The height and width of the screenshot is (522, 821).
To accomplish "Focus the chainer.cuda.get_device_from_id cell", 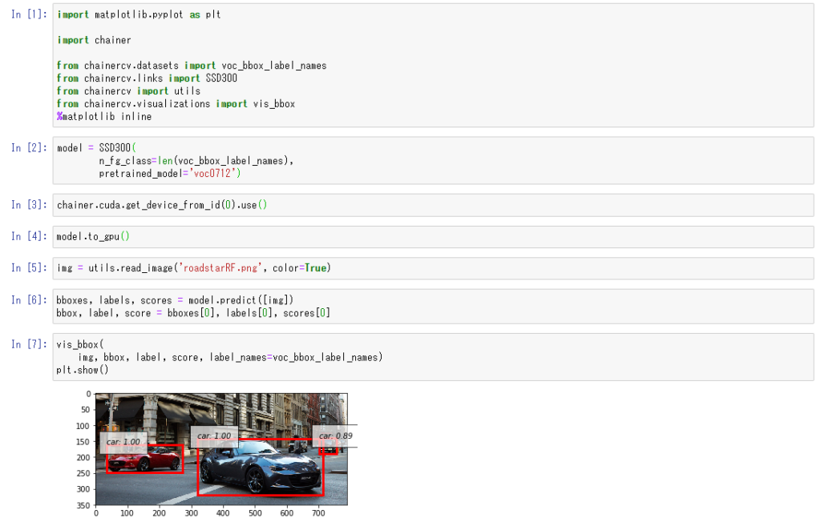I will [x=433, y=205].
